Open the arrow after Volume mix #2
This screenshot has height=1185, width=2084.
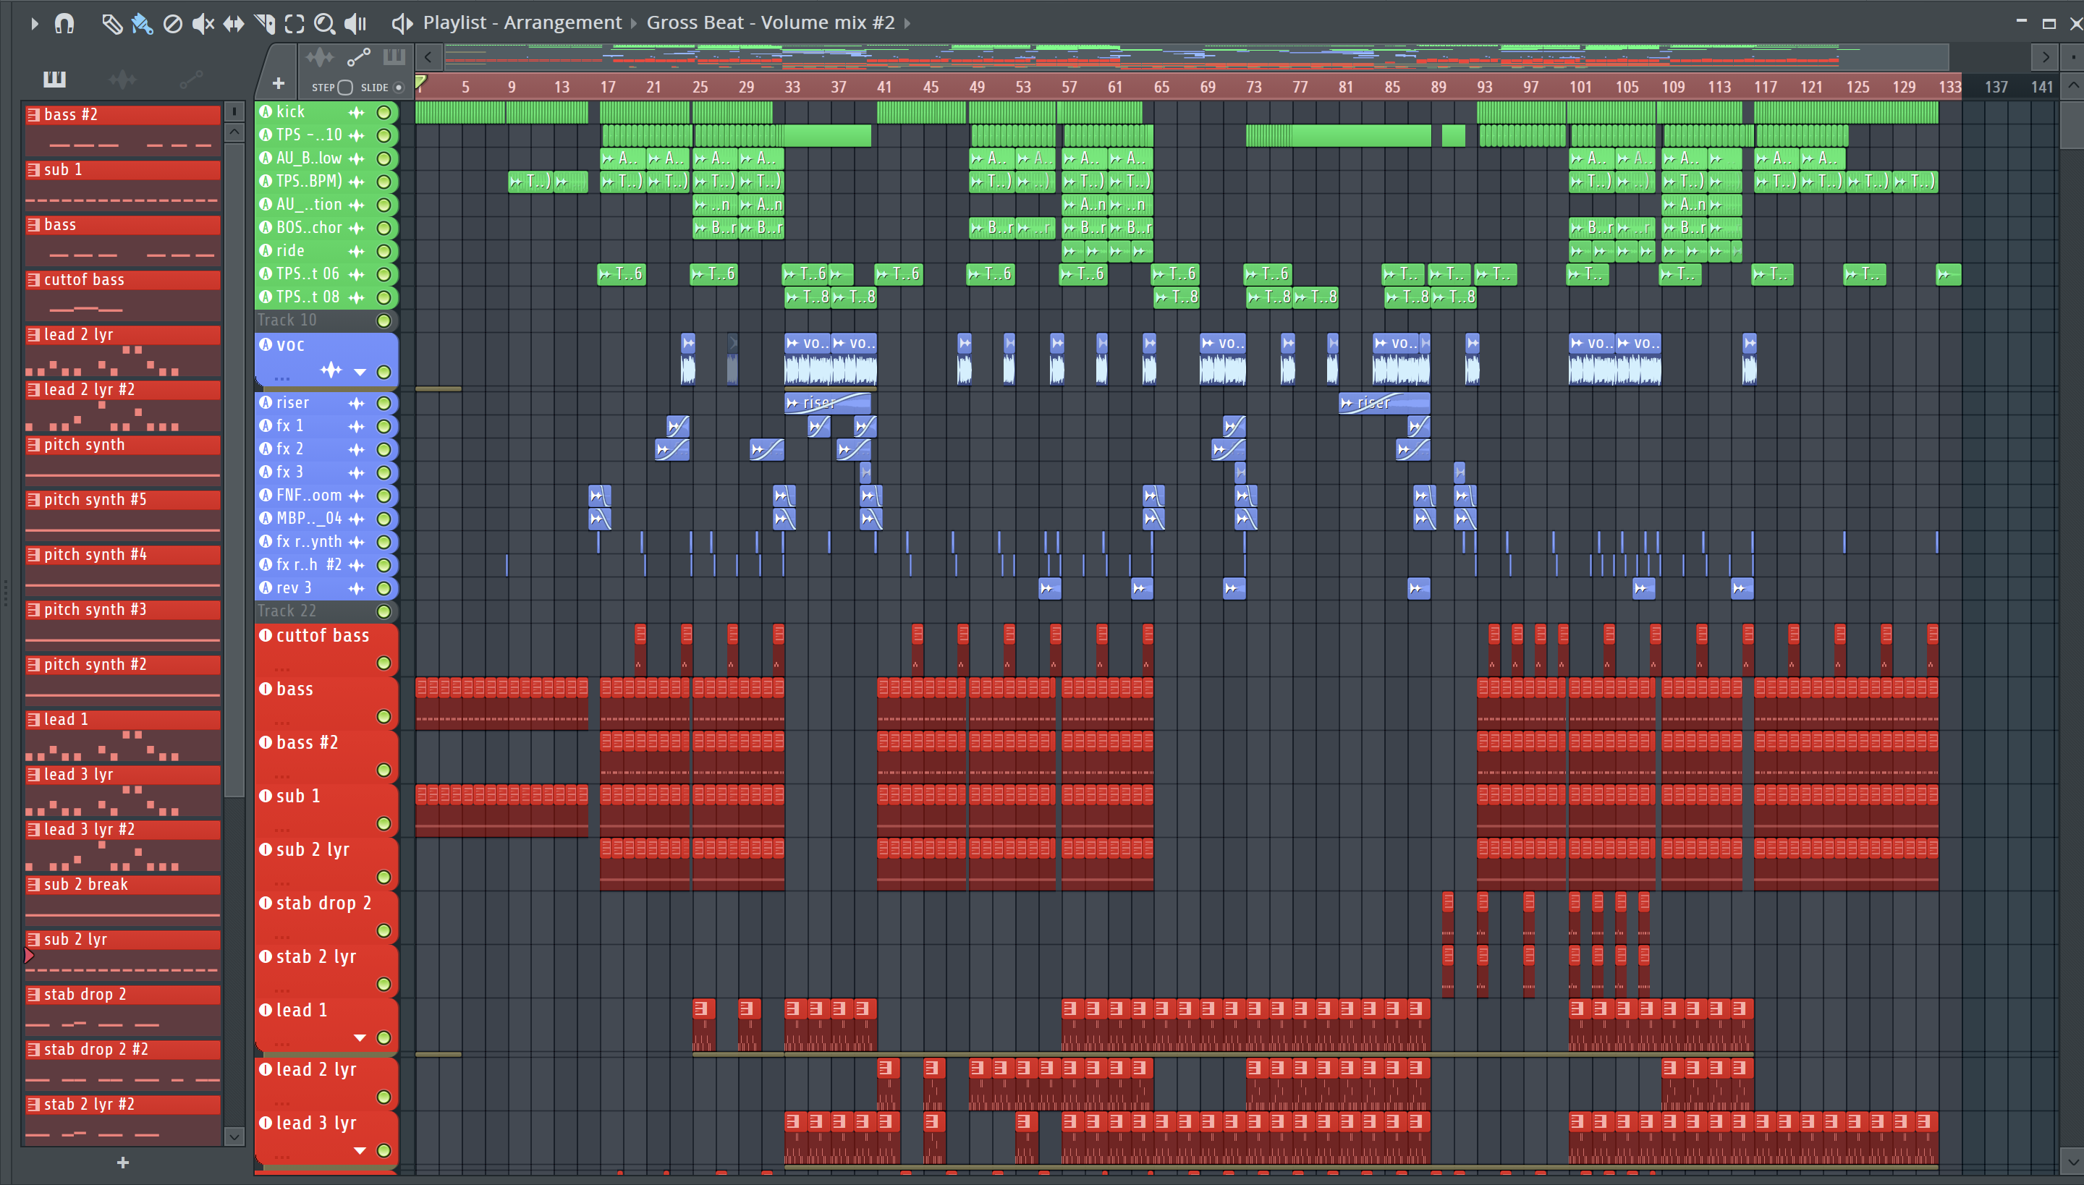pos(907,23)
